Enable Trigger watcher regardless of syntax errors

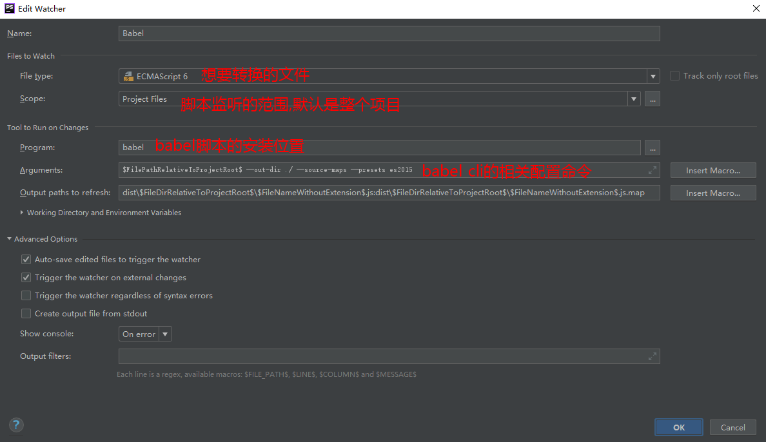pos(26,295)
